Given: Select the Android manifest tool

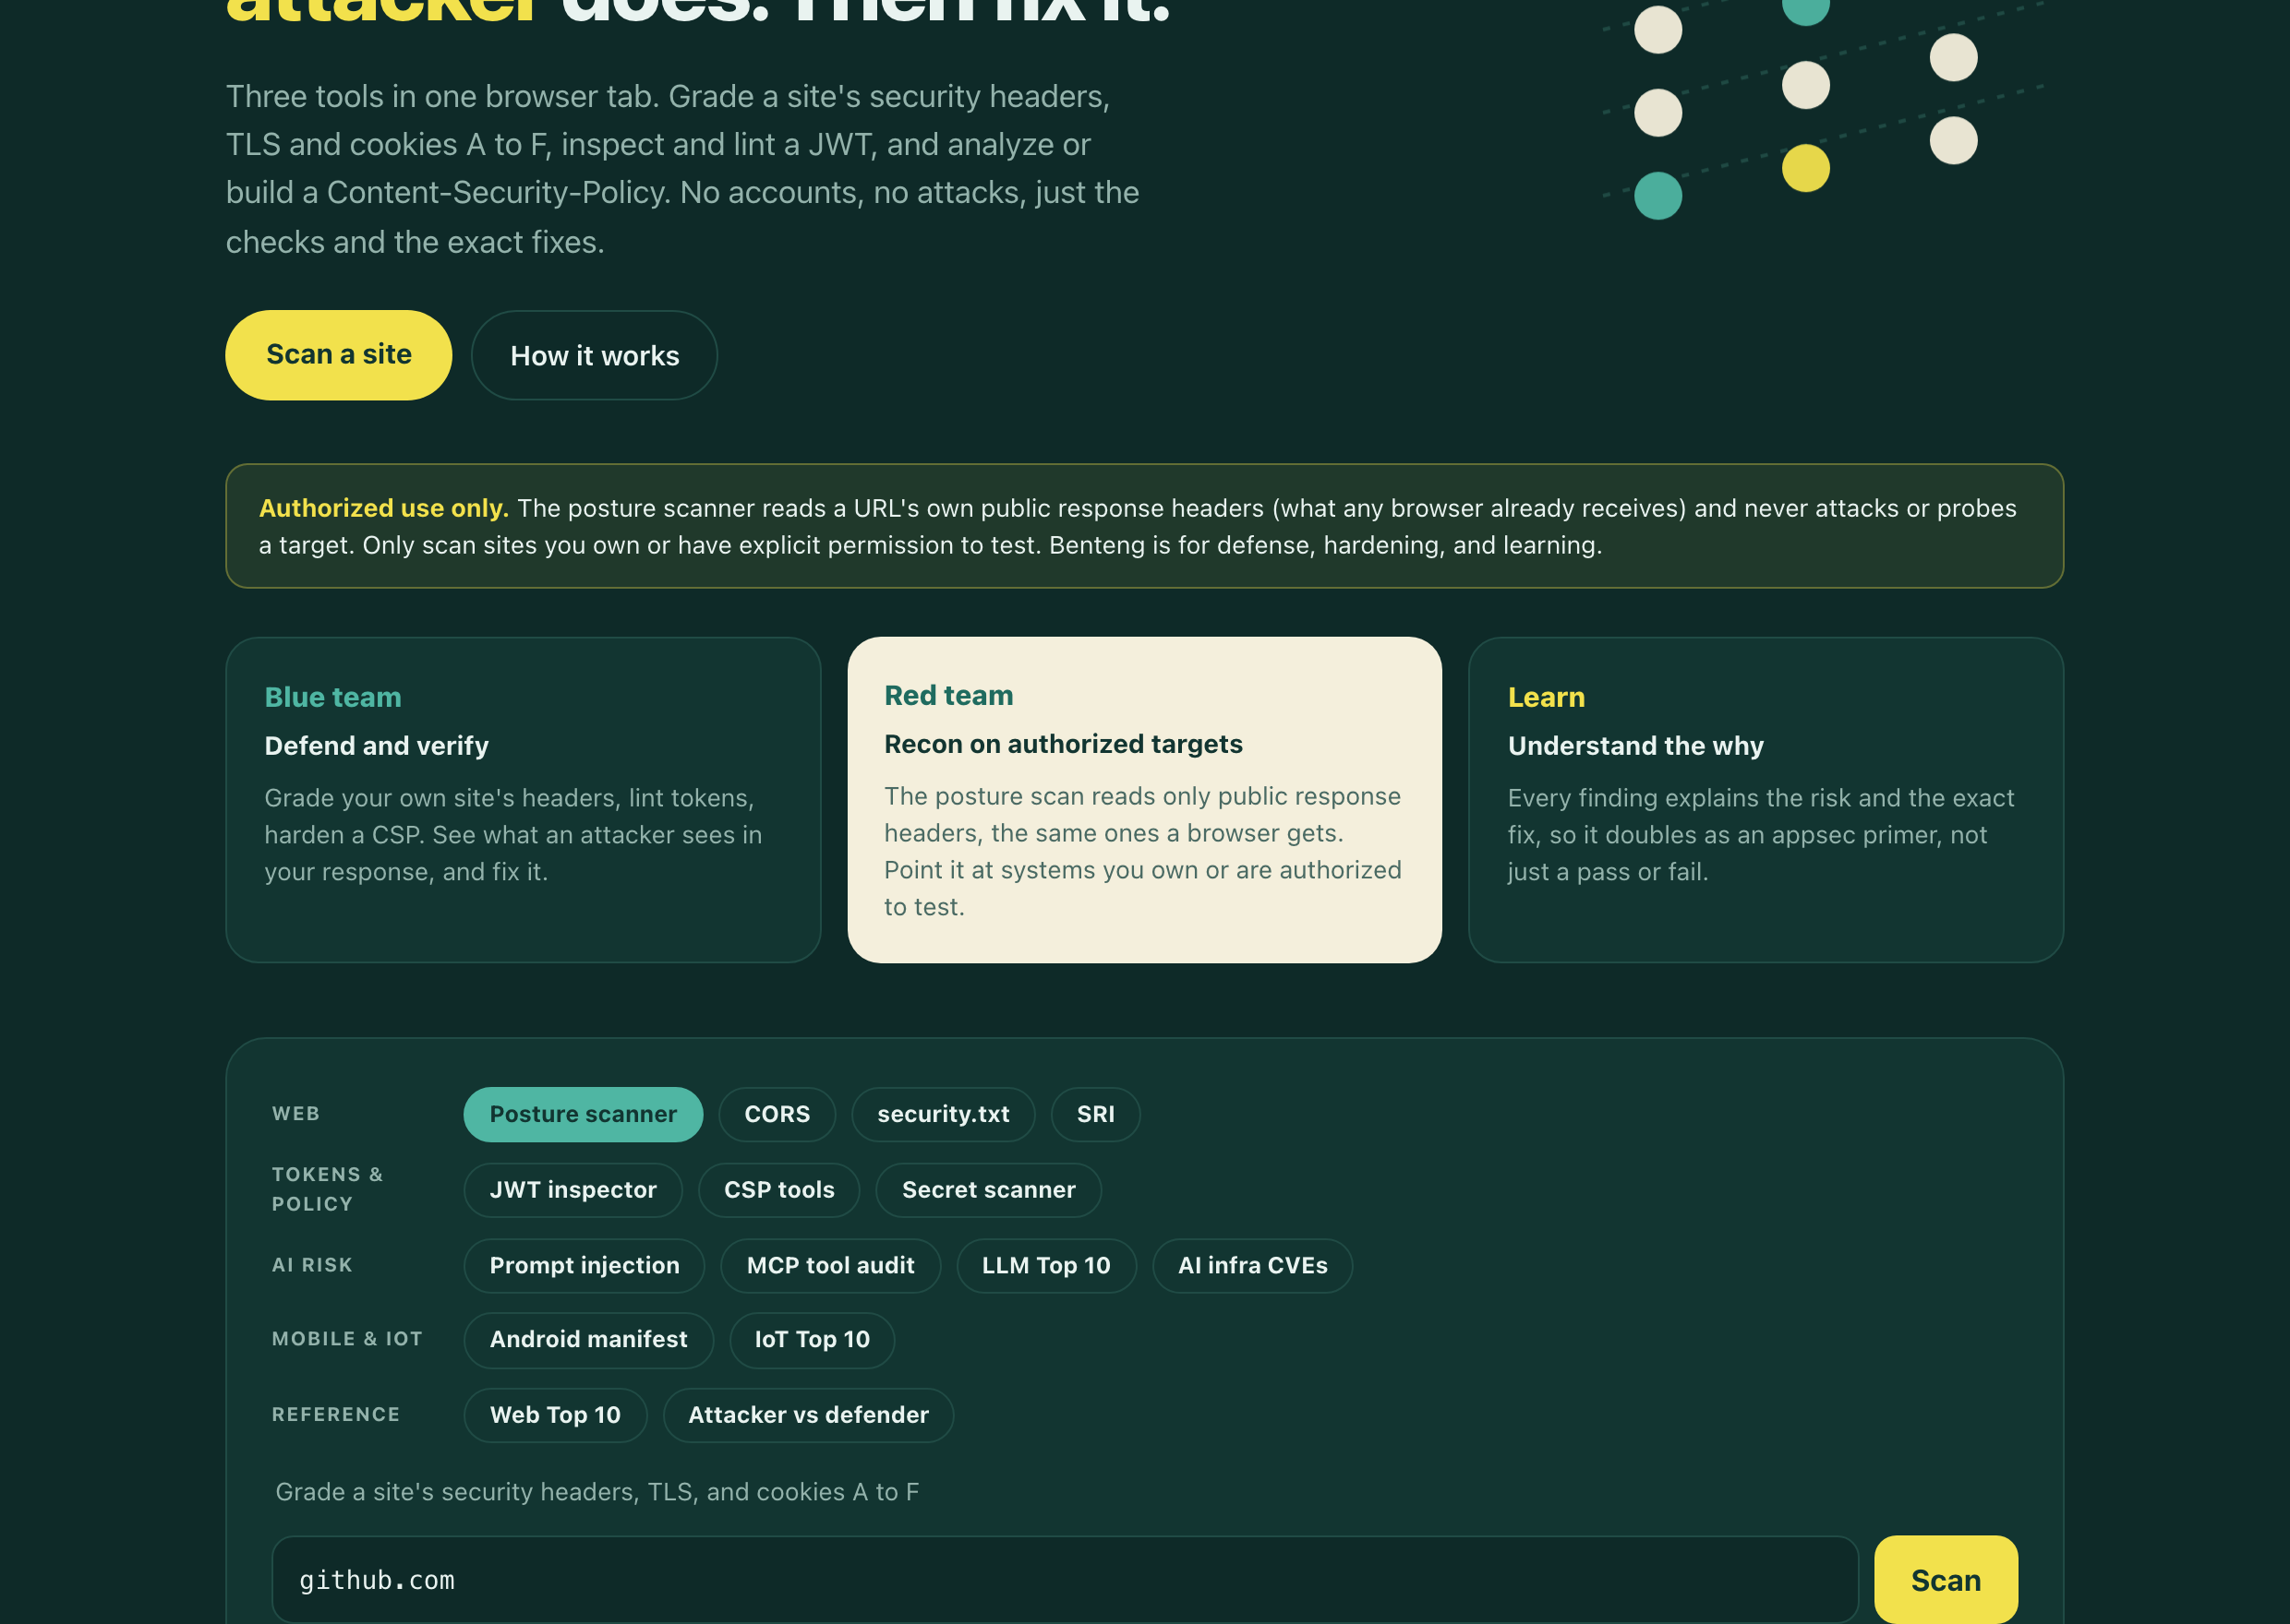Looking at the screenshot, I should point(588,1340).
